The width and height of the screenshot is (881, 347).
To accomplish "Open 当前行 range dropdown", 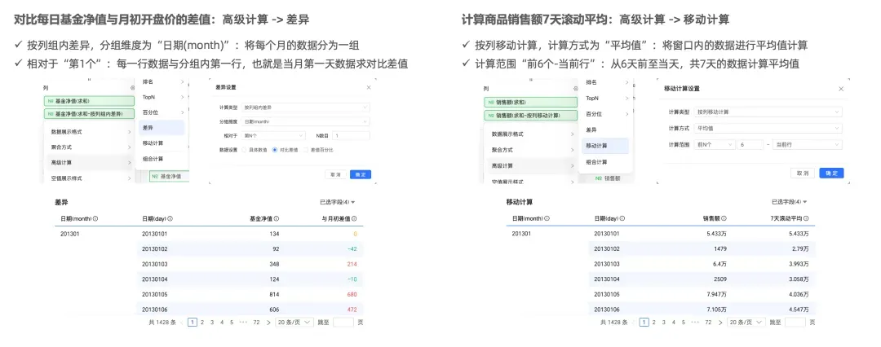I will (x=808, y=144).
